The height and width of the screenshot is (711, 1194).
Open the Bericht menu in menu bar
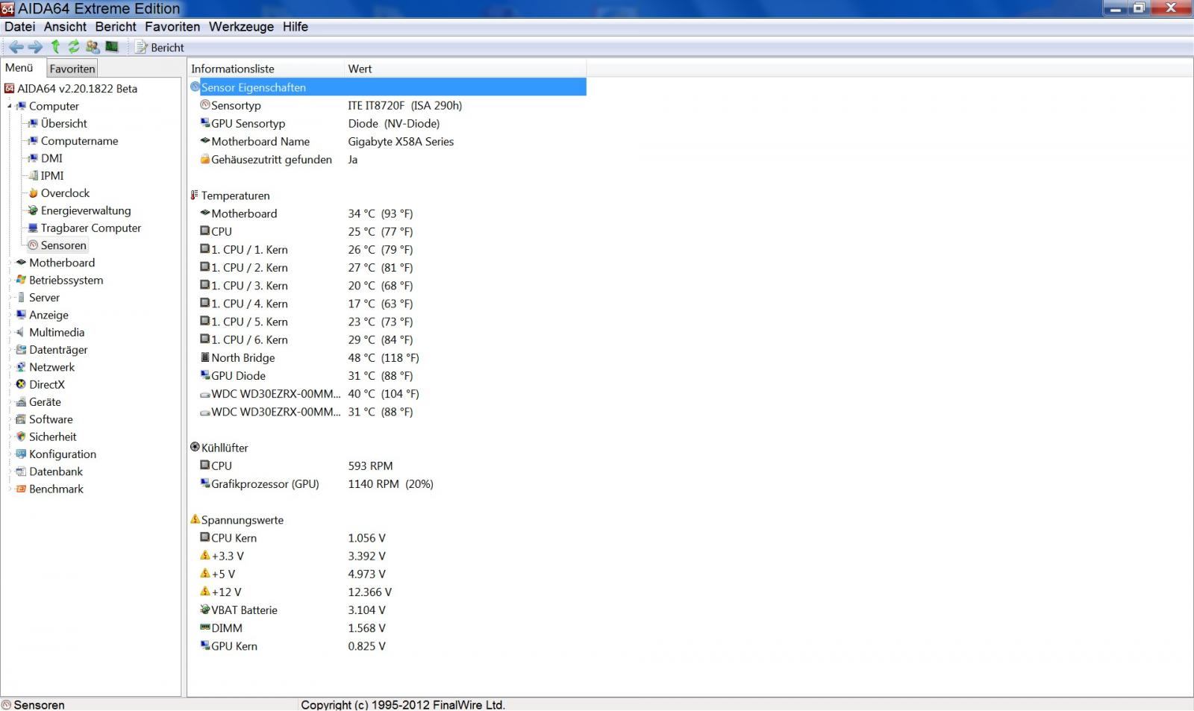116,27
